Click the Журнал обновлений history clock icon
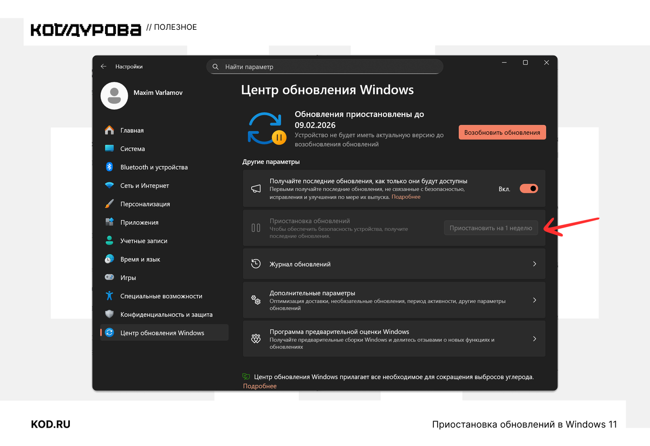 click(x=256, y=264)
